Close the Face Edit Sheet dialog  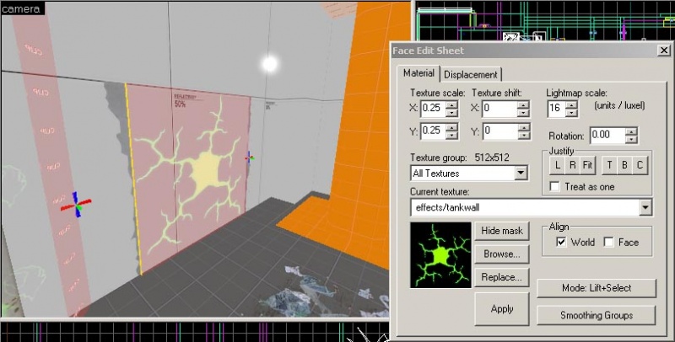pyautogui.click(x=663, y=50)
